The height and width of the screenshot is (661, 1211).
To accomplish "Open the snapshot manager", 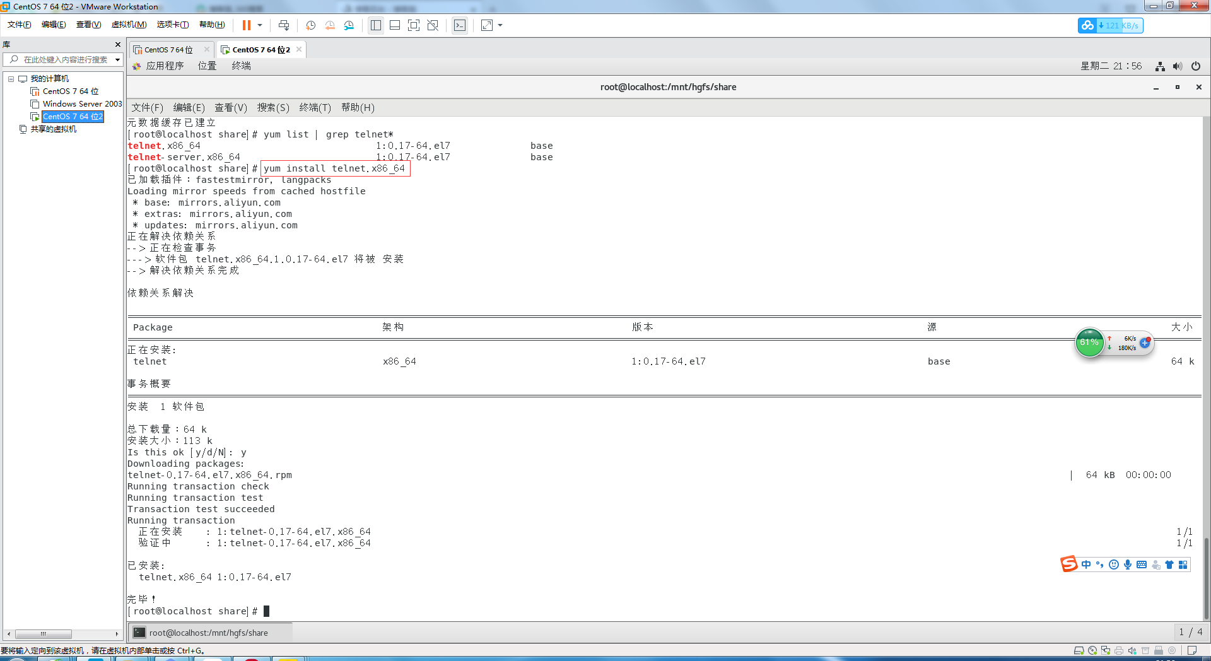I will (349, 25).
